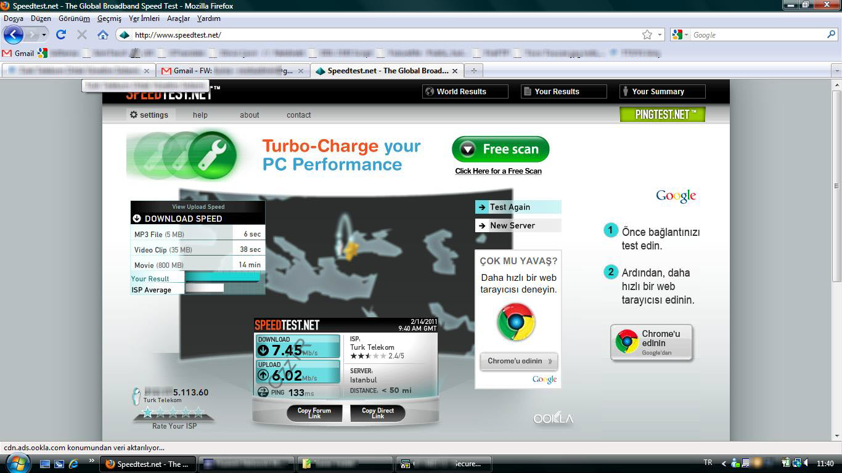842x473 pixels.
Task: Close the Speedtest.net tab
Action: coord(455,71)
